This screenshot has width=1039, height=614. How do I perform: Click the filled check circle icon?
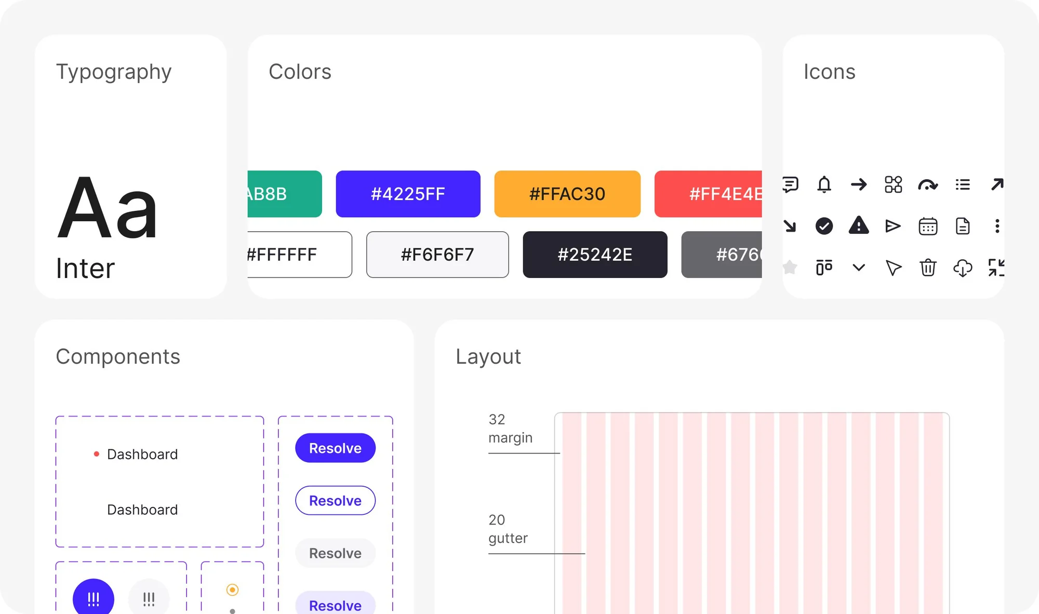point(824,226)
